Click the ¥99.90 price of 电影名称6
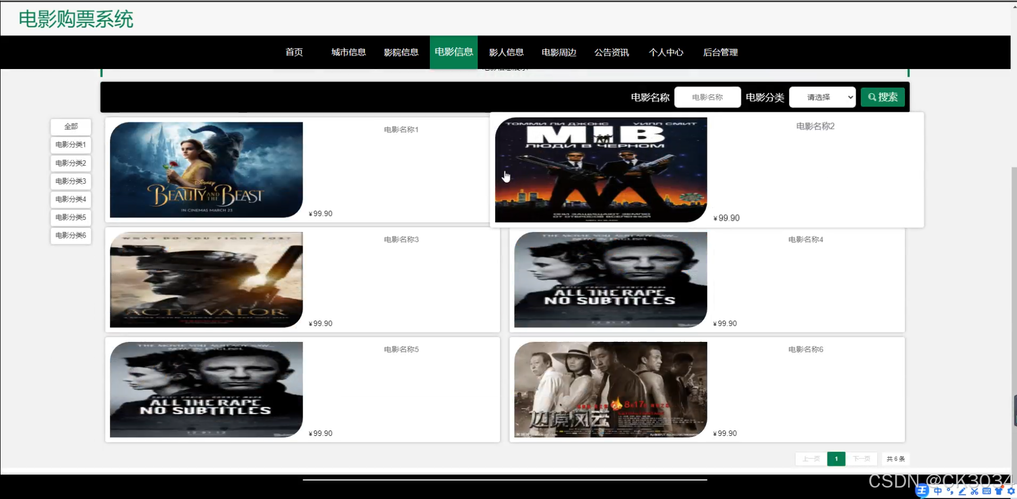This screenshot has height=499, width=1017. coord(725,433)
